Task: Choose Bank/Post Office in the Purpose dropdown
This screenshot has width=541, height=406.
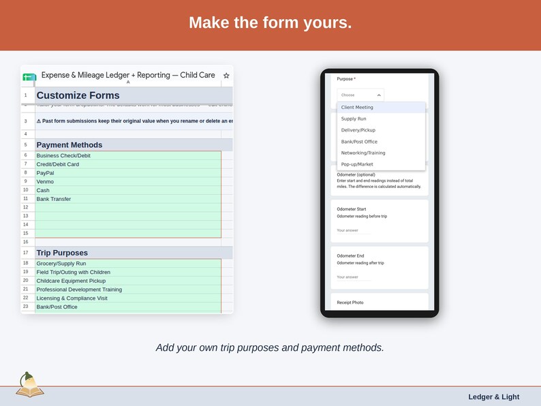Action: click(381, 142)
